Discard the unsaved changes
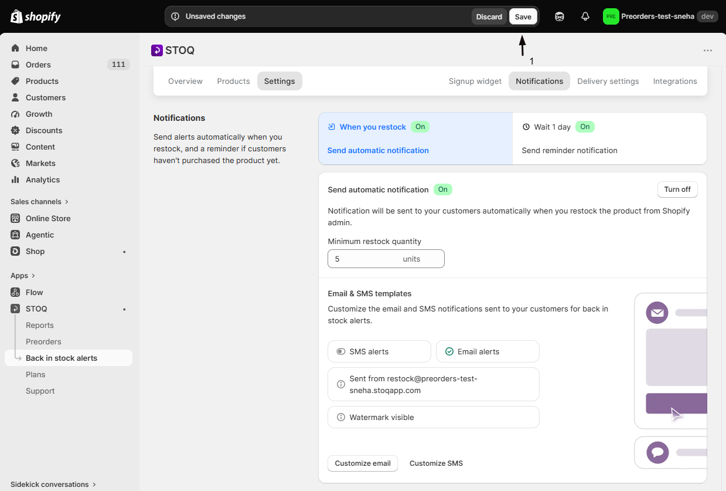This screenshot has height=491, width=726. tap(489, 16)
